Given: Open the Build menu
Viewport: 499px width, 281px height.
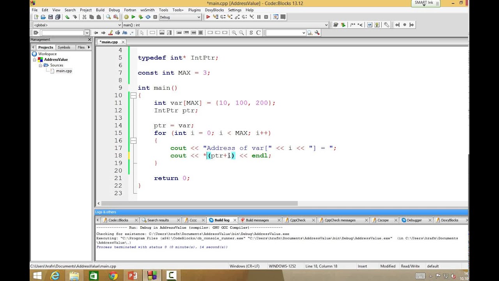Looking at the screenshot, I should pyautogui.click(x=100, y=10).
